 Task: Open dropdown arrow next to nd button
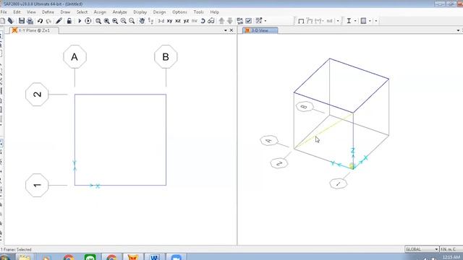(x=338, y=21)
